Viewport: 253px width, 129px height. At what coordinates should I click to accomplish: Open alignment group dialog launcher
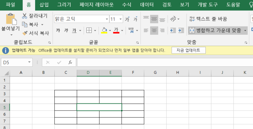246,42
